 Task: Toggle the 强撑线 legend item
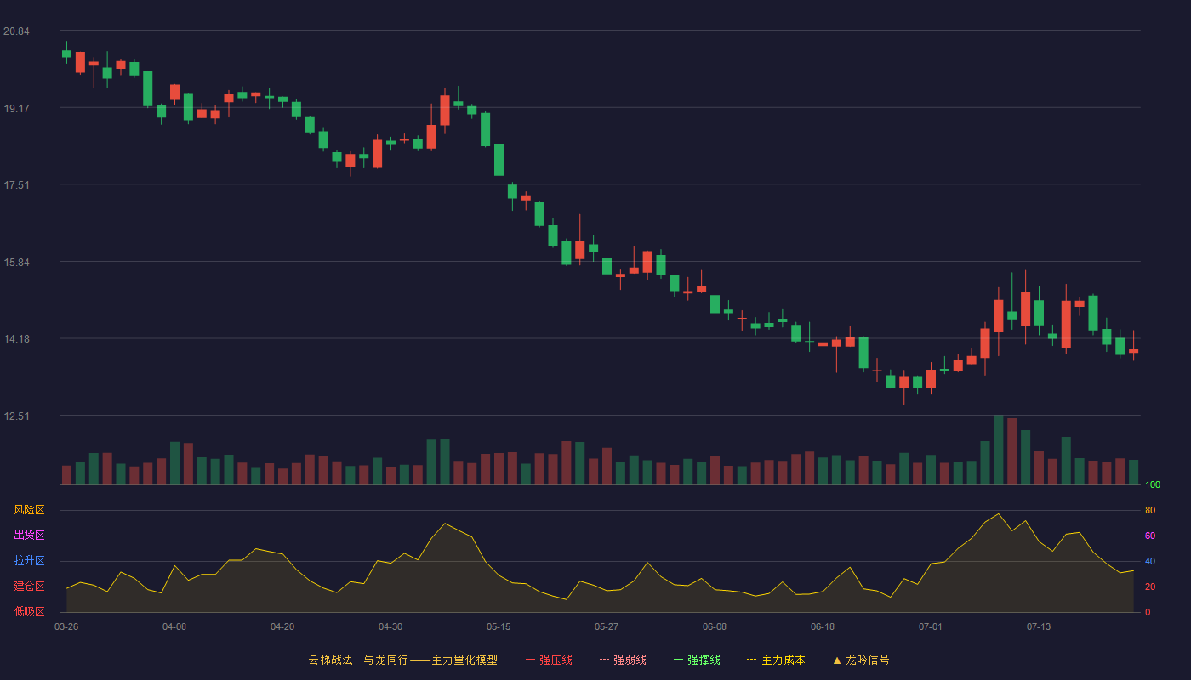[697, 660]
